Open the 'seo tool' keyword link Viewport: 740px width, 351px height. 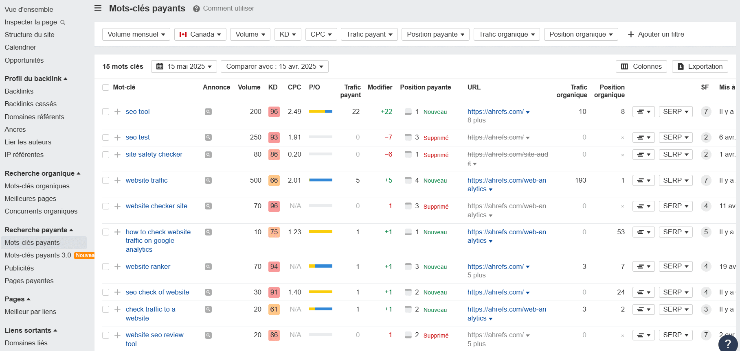138,111
